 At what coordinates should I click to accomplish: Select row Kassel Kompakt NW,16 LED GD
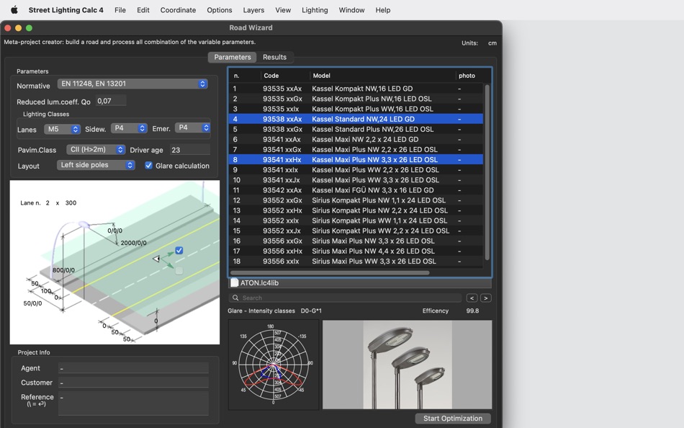(356, 89)
